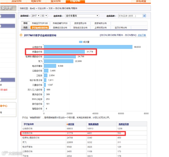Click the 死飞 table row name
The width and height of the screenshot is (169, 157).
click(25, 142)
